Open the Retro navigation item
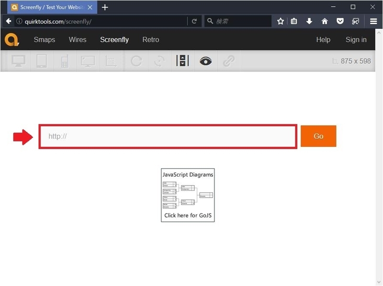Image resolution: width=383 pixels, height=286 pixels. tap(151, 40)
